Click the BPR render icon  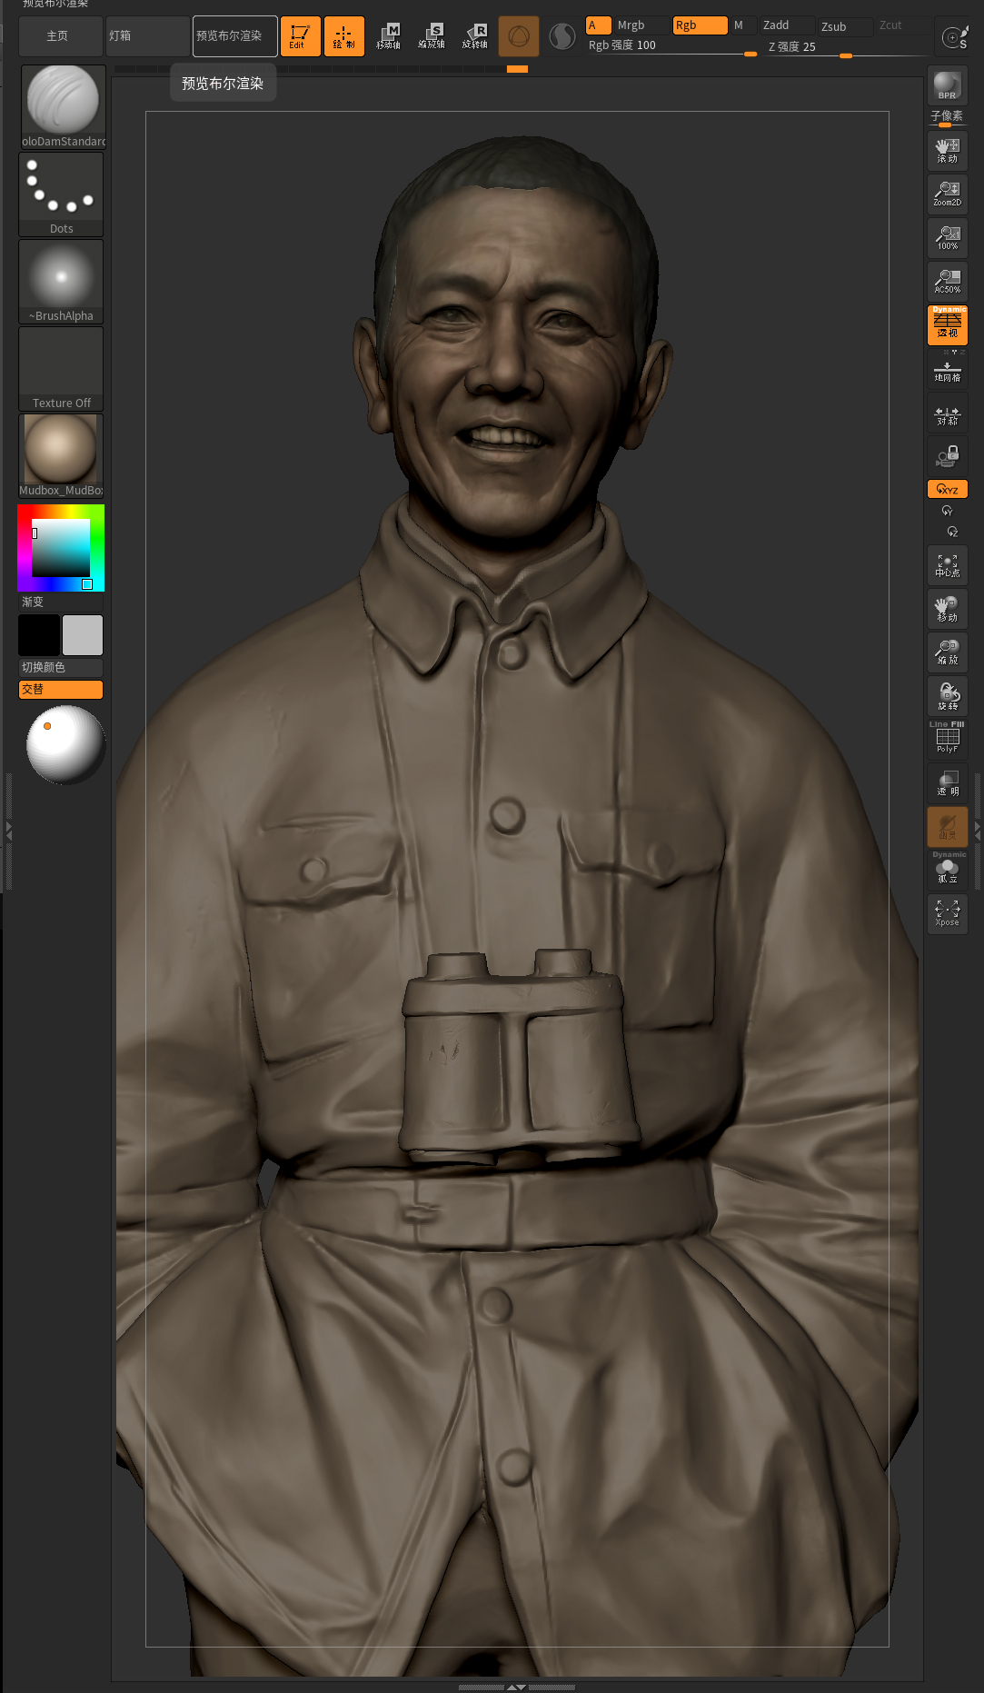coord(947,85)
